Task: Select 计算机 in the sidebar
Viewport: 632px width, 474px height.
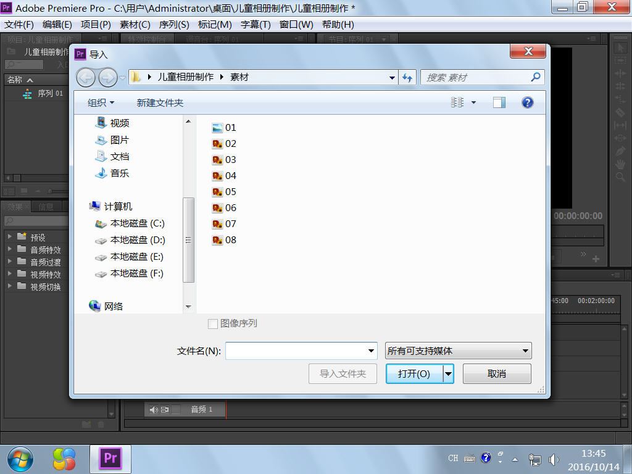Action: pos(110,206)
